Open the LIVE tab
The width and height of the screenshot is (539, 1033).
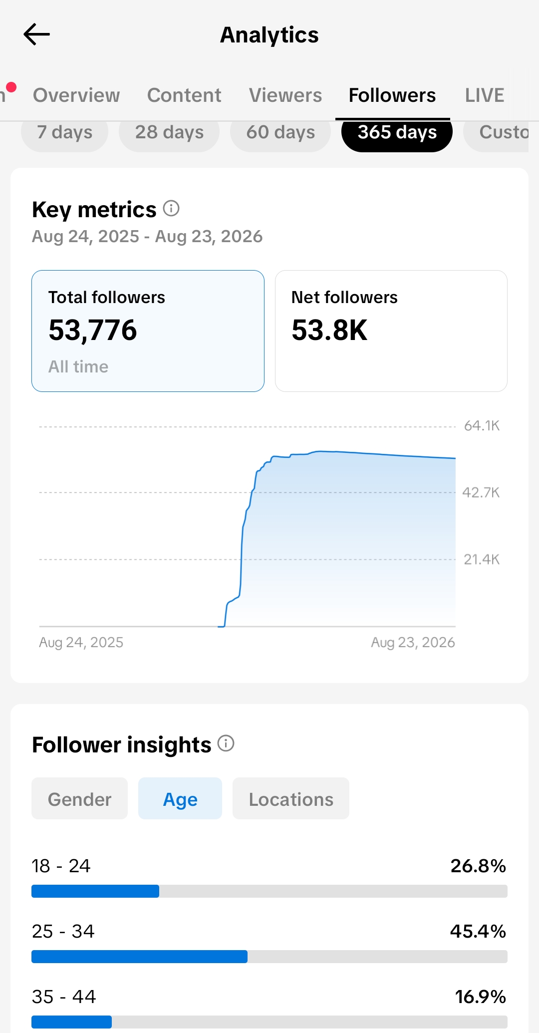coord(485,95)
